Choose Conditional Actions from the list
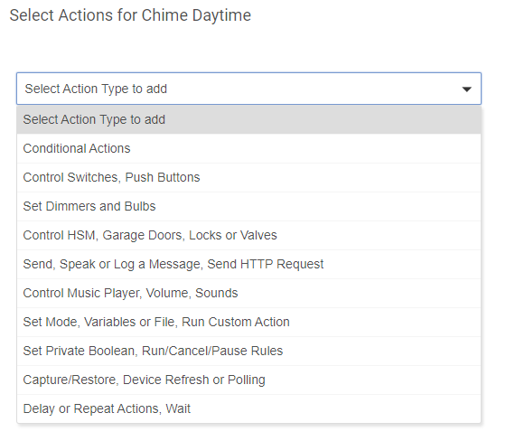Screen dimensions: 515x441 pyautogui.click(x=248, y=148)
